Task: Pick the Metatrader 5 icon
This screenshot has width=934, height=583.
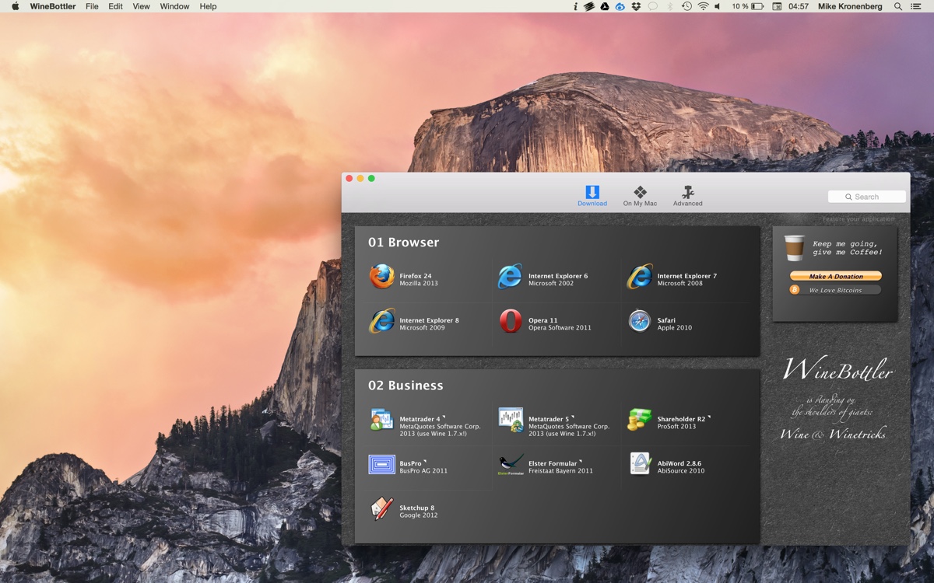Action: pos(511,420)
